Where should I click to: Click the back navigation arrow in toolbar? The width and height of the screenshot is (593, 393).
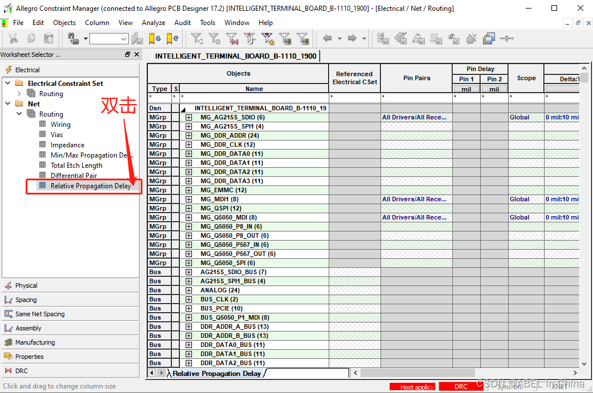tap(328, 39)
